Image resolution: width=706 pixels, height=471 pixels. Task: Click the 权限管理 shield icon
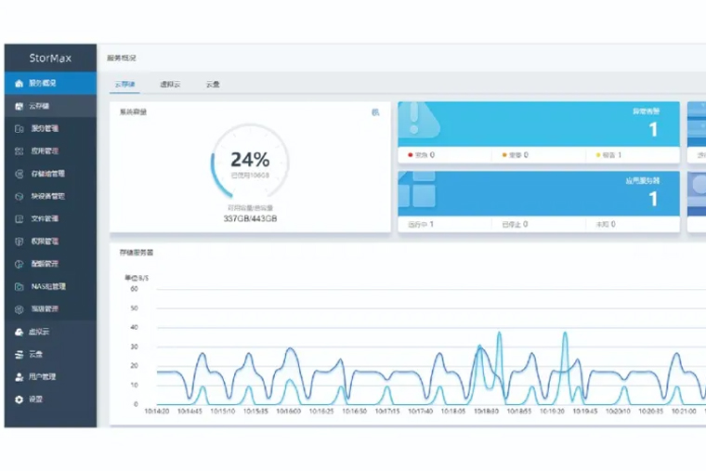[x=20, y=242]
